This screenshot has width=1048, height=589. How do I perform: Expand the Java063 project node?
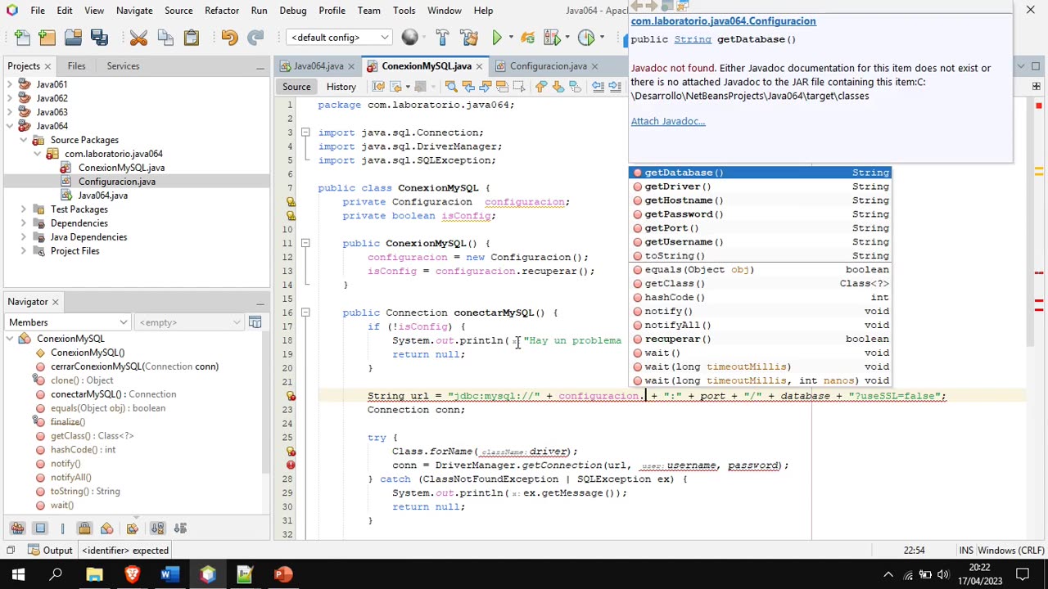10,112
